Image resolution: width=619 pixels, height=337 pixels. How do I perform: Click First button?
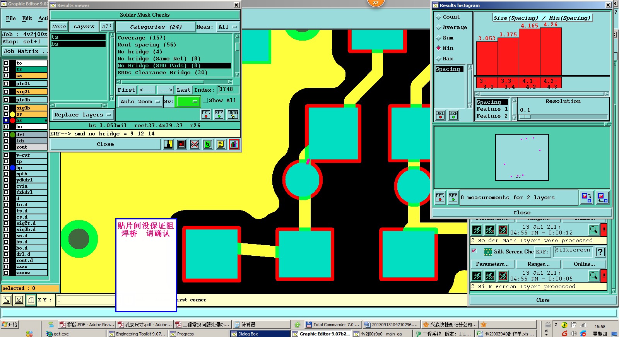point(127,90)
